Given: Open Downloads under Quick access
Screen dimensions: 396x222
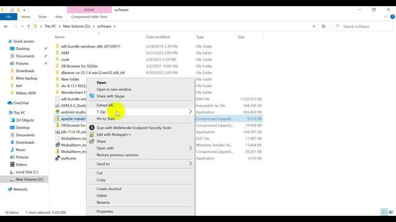Looking at the screenshot, I should [25, 71].
